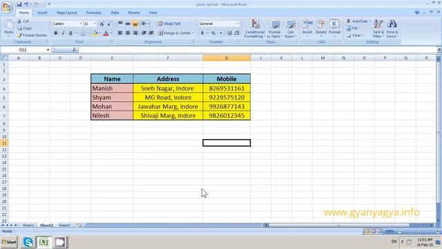Click the Decrease Font Size icon
Screen dimensions: 442x249
click(x=109, y=24)
